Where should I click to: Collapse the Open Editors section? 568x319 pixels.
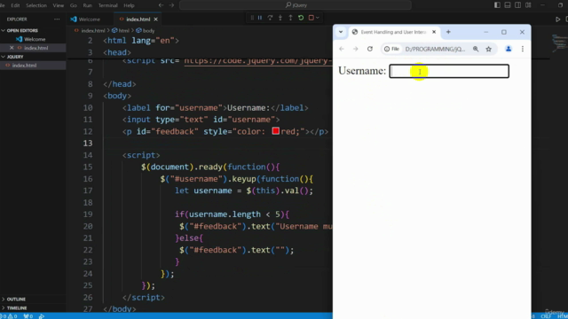22,30
